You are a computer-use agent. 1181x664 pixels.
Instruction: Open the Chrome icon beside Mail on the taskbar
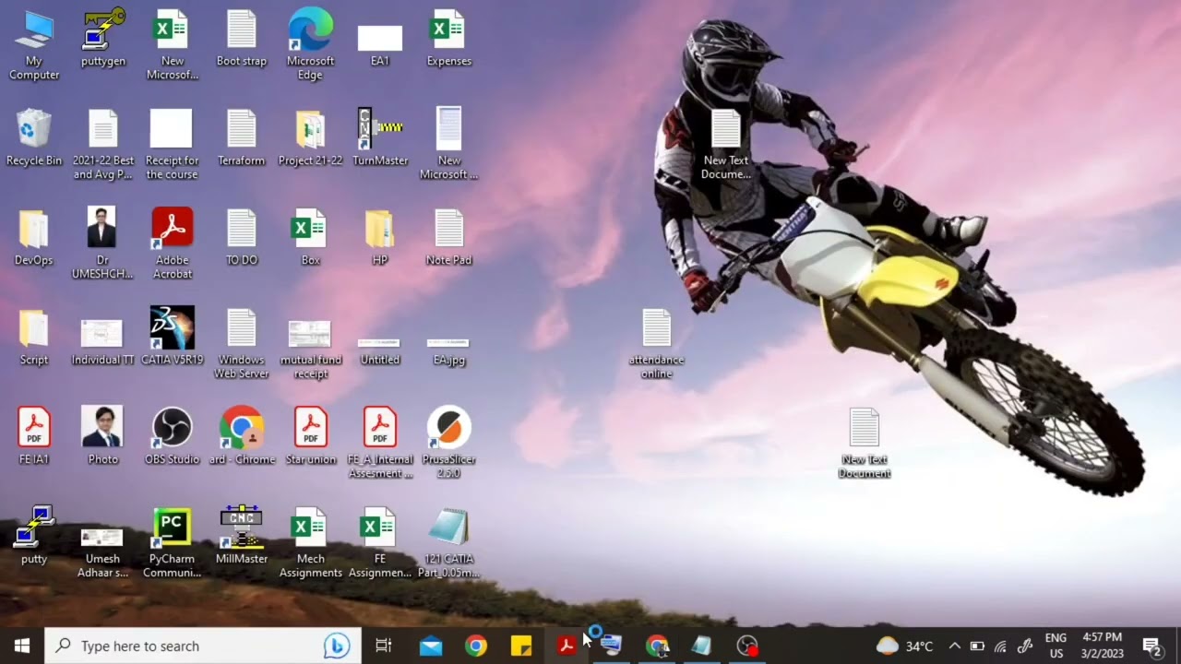(x=476, y=646)
